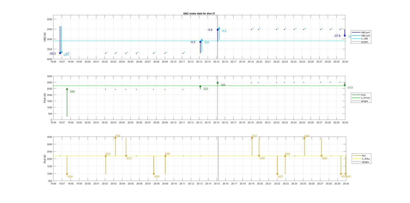Click the '-672' roll data label
This screenshot has height=203, width=410.
click(129, 158)
